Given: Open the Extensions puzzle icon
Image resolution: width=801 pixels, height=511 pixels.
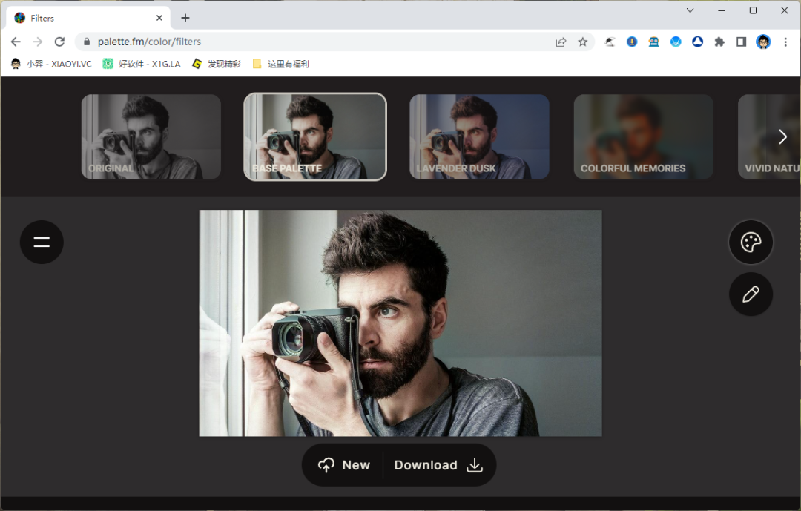Looking at the screenshot, I should coord(719,42).
